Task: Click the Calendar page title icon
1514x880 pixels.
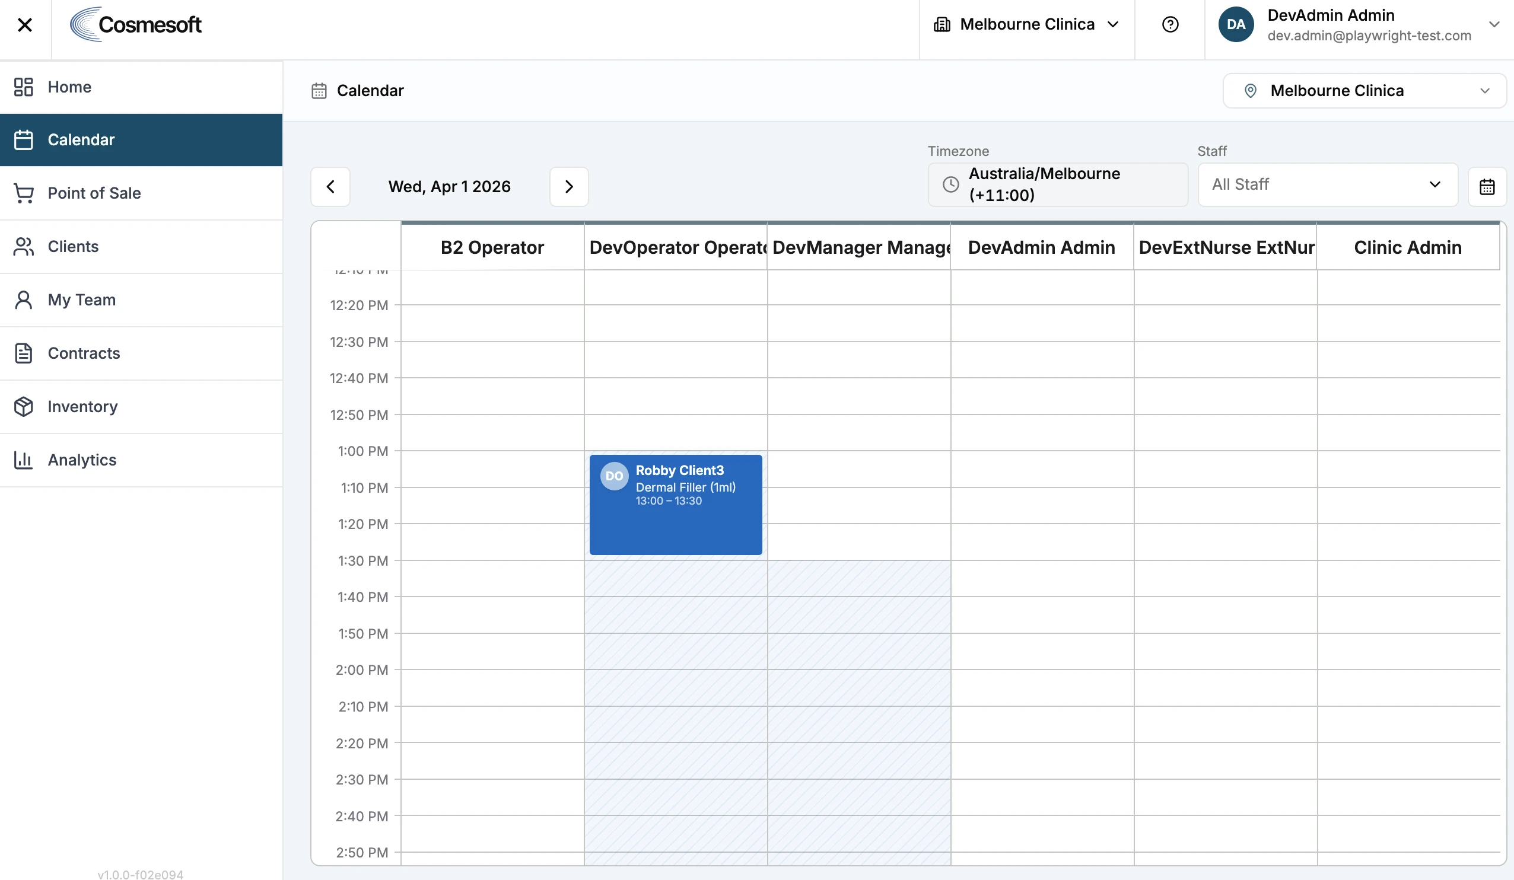Action: (x=319, y=91)
